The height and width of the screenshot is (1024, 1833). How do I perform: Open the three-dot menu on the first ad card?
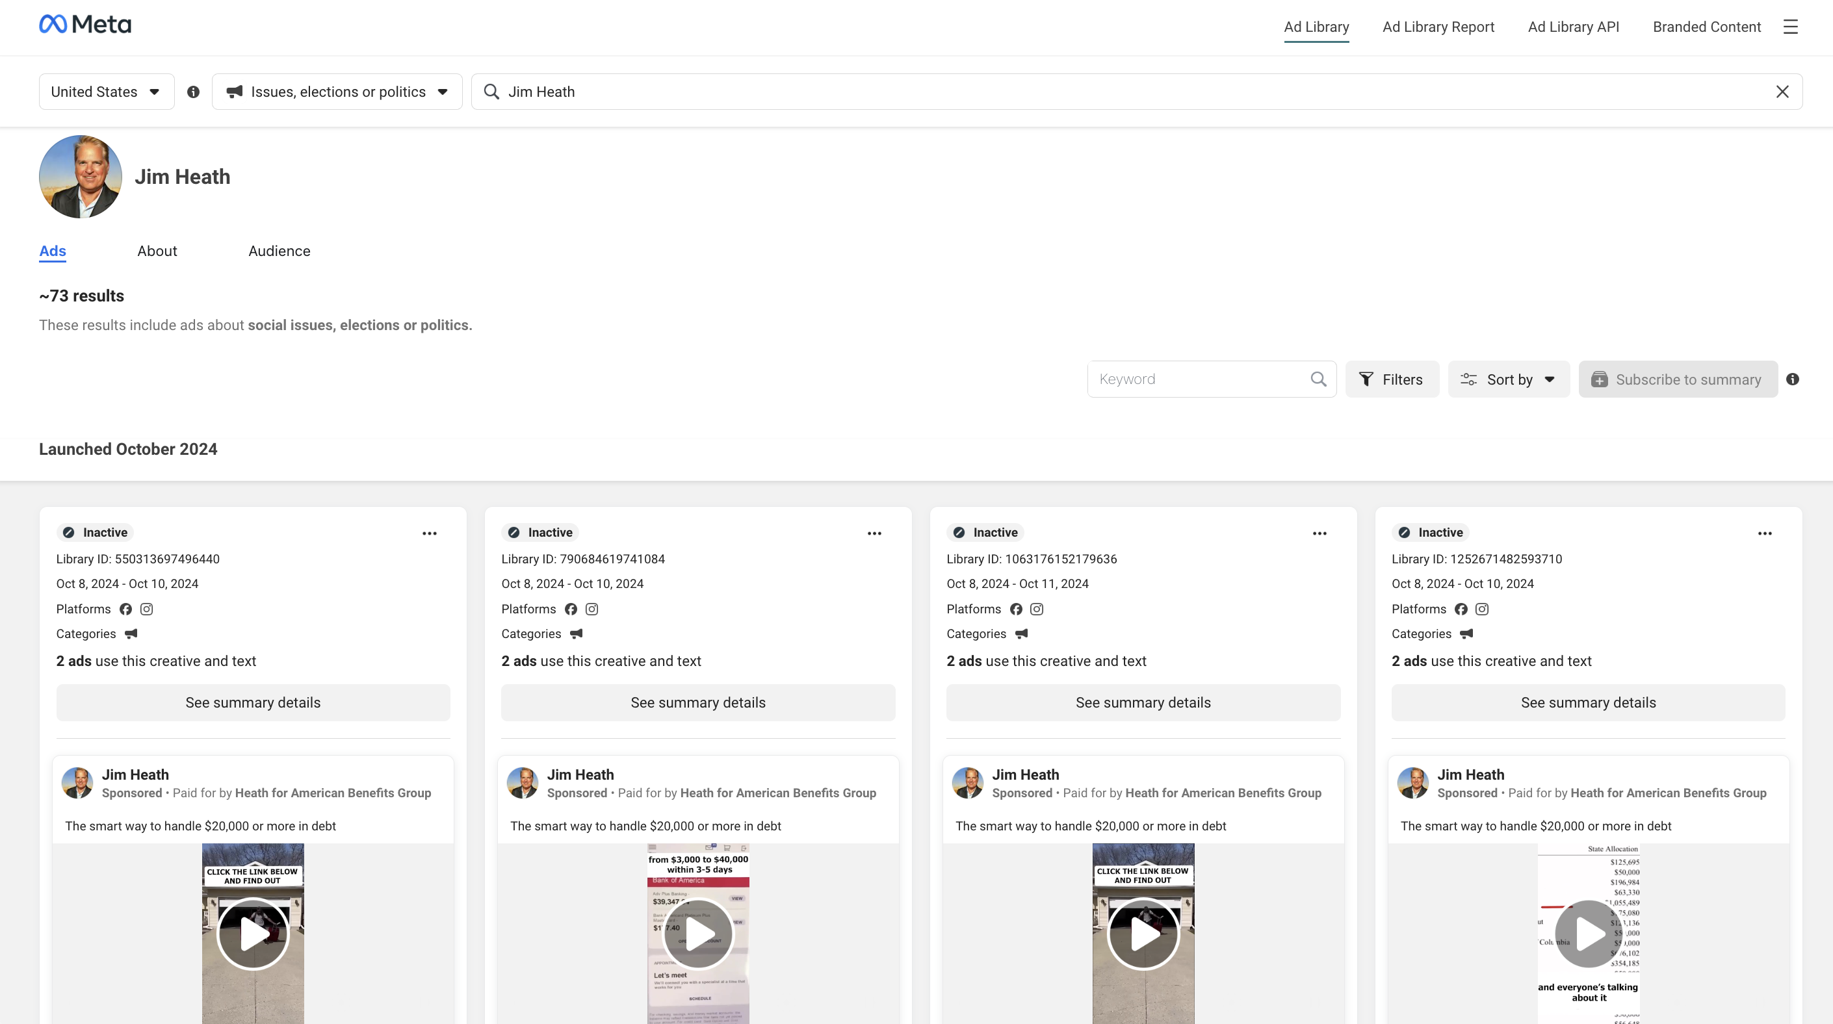point(429,533)
